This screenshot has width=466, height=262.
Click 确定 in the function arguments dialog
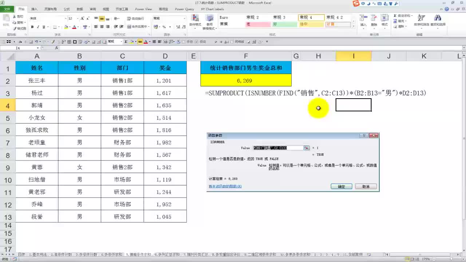(x=341, y=186)
